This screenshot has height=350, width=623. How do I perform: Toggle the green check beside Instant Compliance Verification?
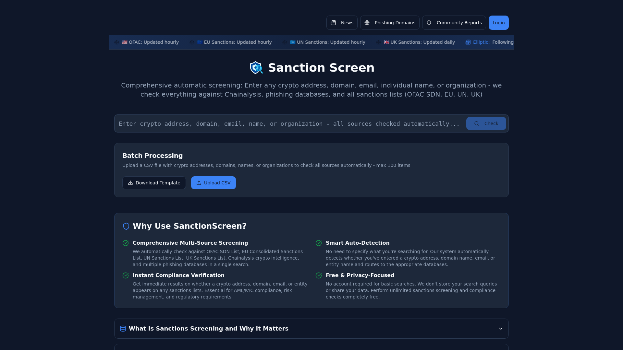126,275
